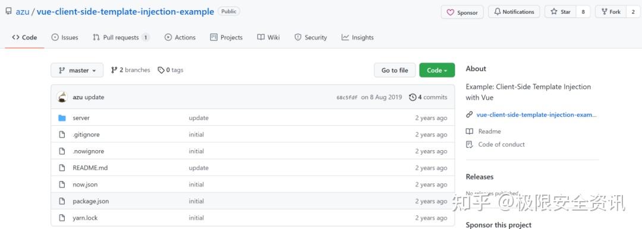Expand the master branch dropdown
The width and height of the screenshot is (642, 229).
point(77,71)
